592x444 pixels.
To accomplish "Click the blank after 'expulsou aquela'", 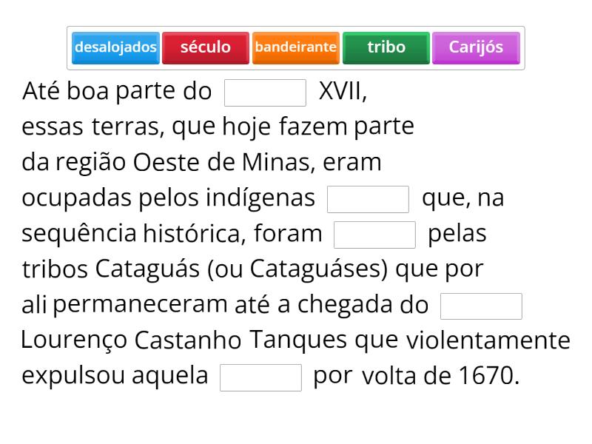I will [260, 377].
